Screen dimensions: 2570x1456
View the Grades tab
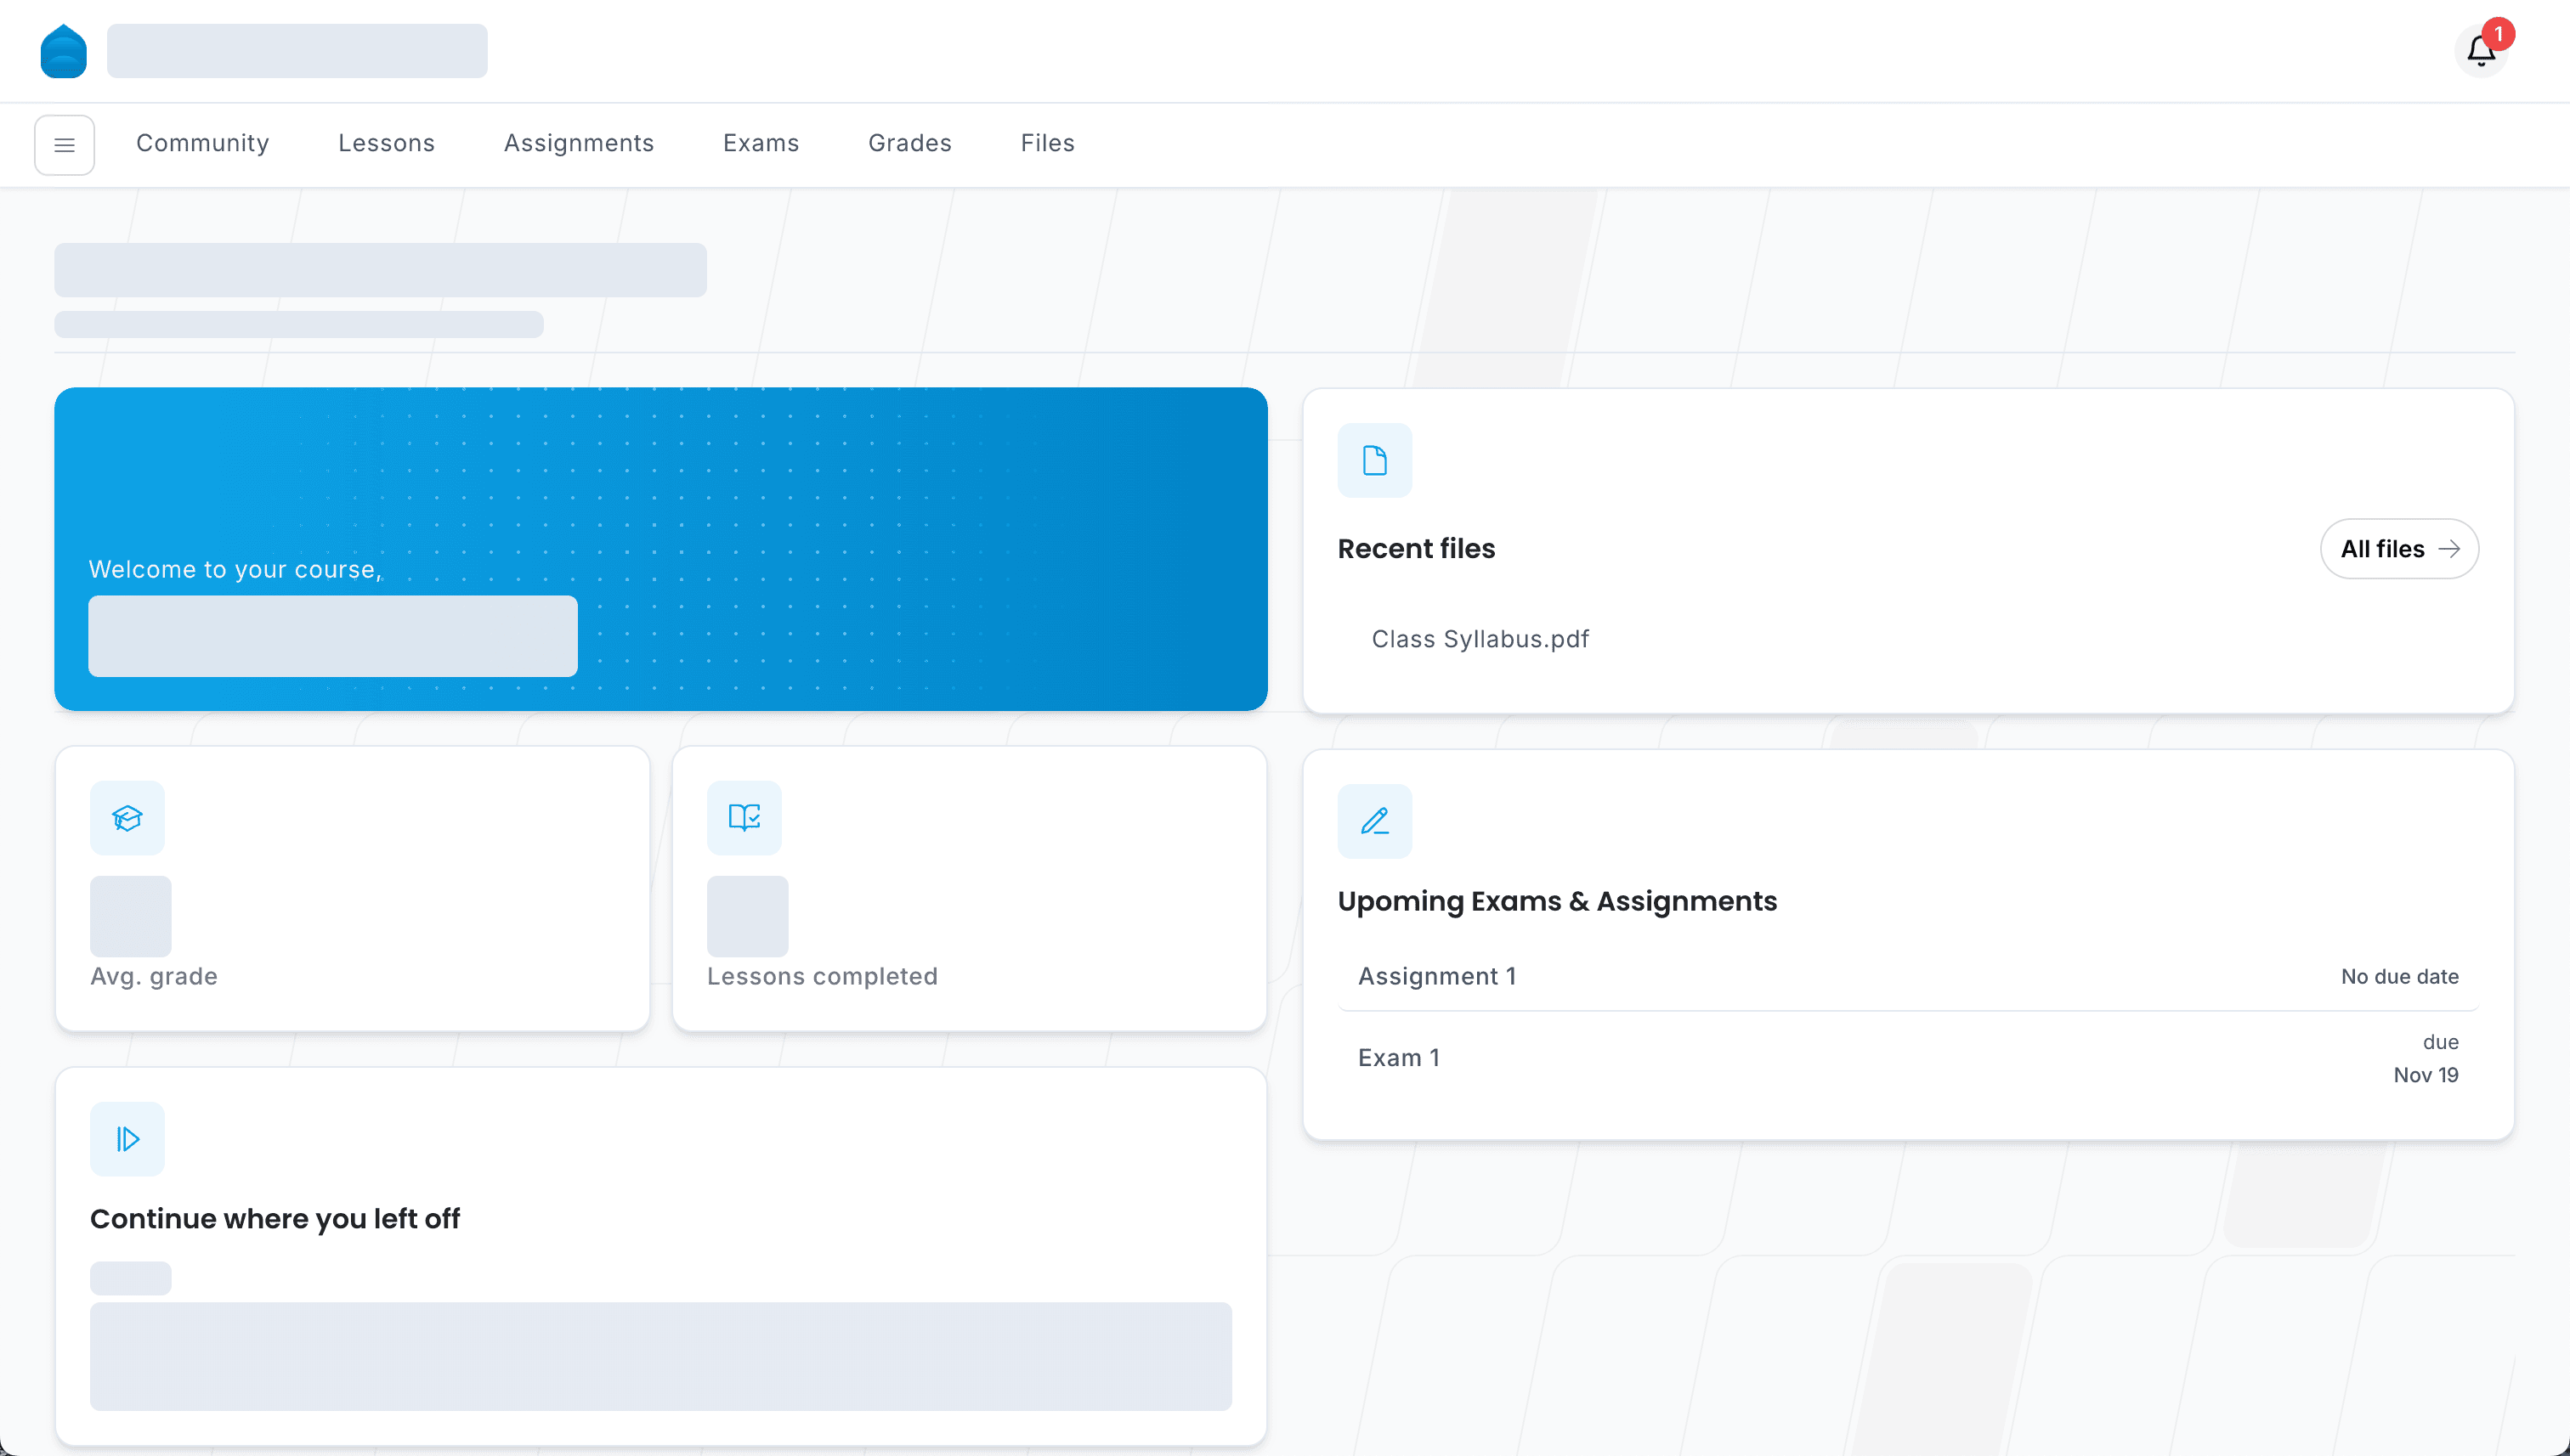909,143
